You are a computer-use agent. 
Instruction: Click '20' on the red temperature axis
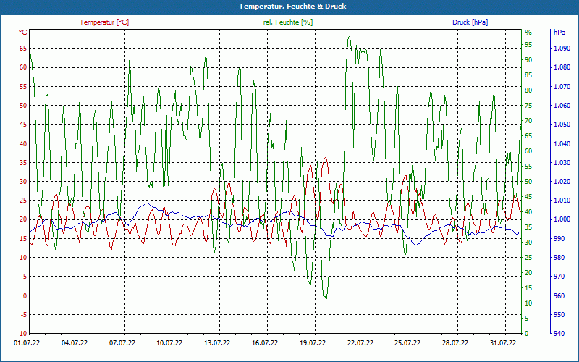[23, 219]
